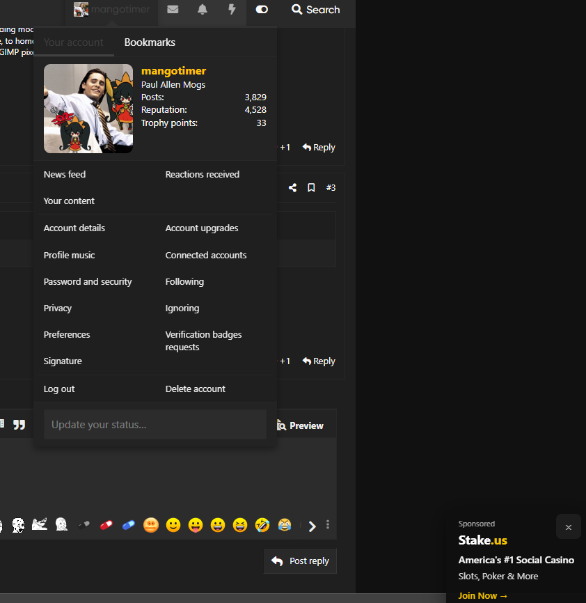This screenshot has width=586, height=603.
Task: Open Your content
Action: point(69,201)
